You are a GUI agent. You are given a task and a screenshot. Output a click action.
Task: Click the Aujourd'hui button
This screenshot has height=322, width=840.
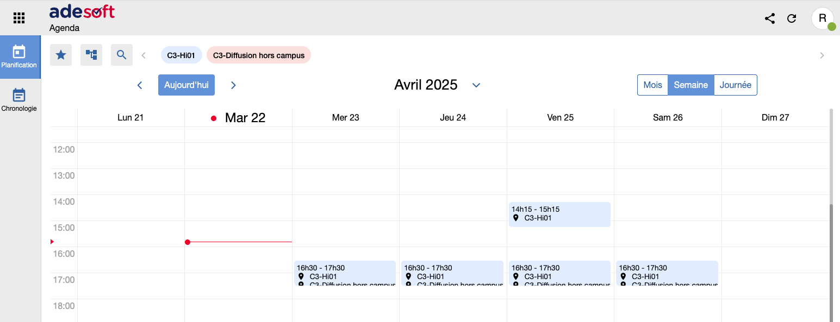[186, 85]
